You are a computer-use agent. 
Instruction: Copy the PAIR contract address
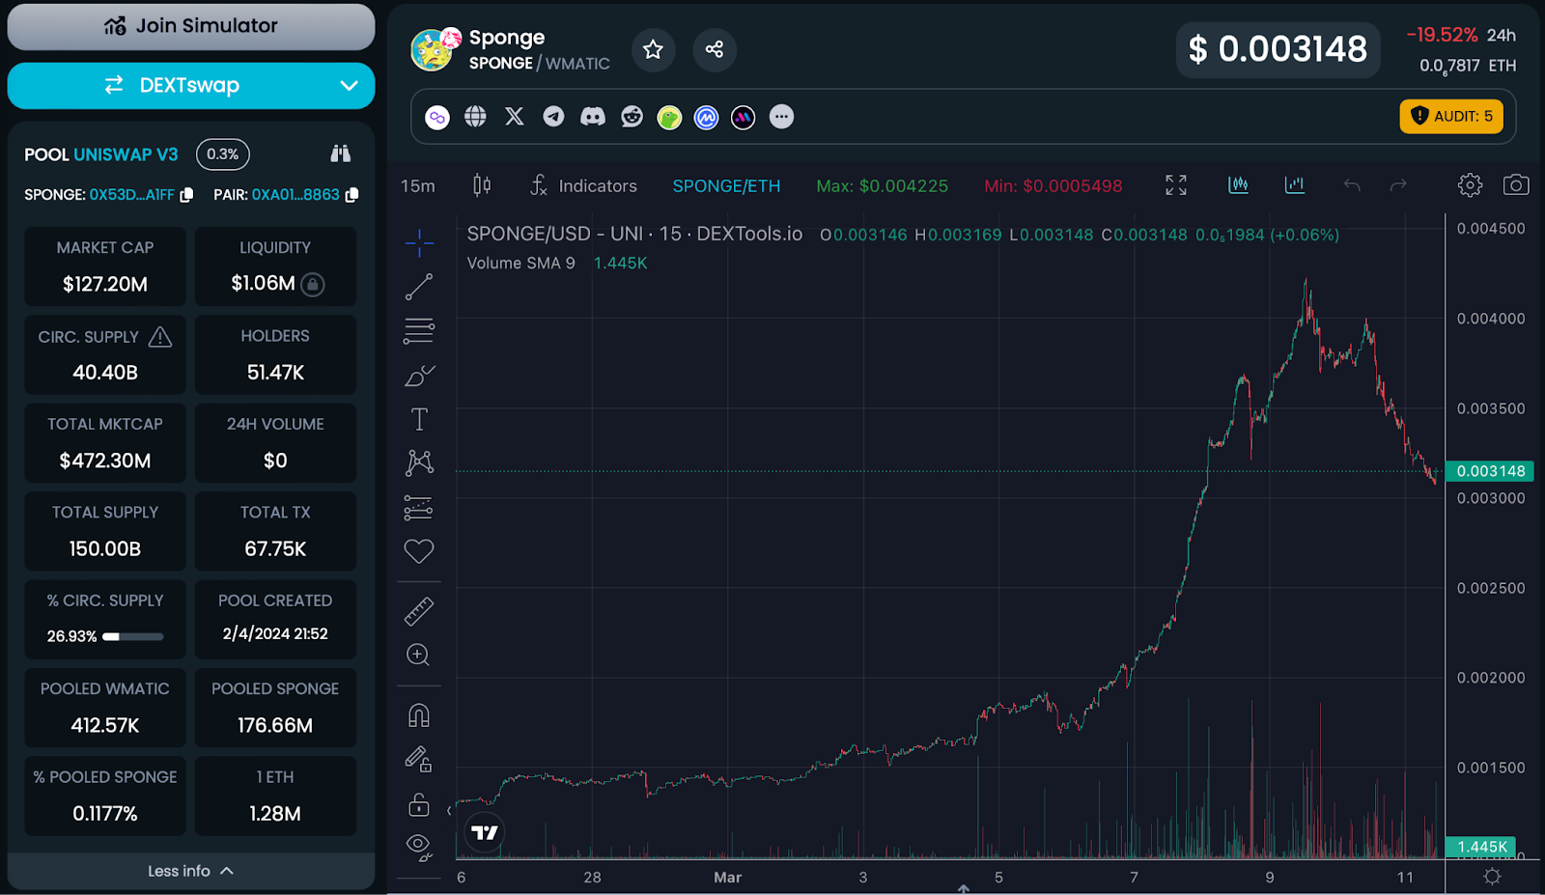click(352, 195)
